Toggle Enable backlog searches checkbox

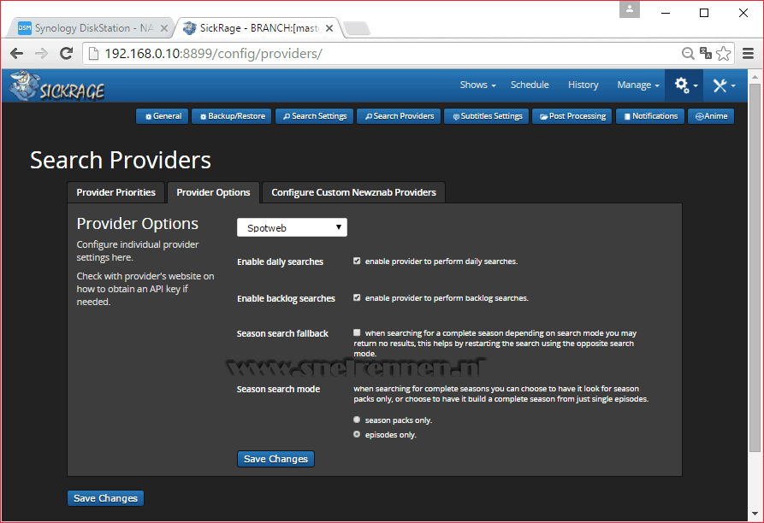[x=357, y=297]
